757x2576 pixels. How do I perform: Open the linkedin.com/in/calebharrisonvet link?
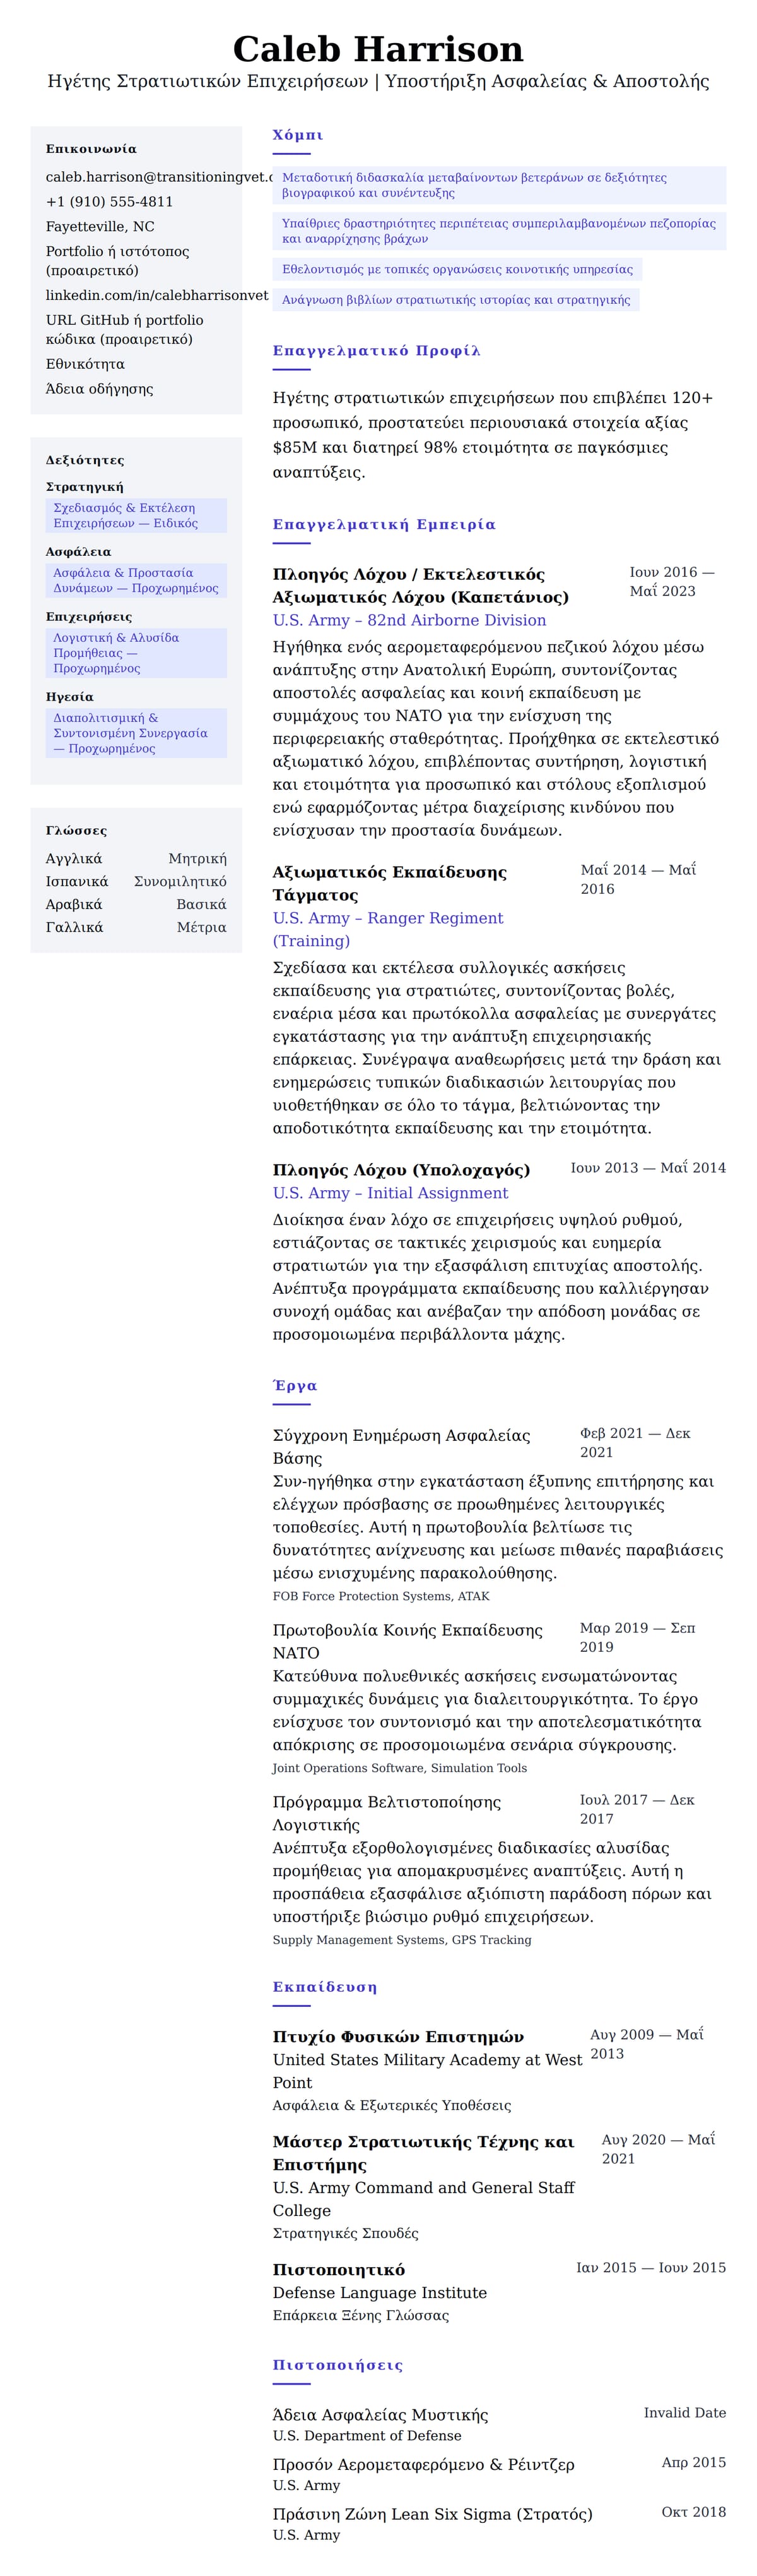[157, 295]
